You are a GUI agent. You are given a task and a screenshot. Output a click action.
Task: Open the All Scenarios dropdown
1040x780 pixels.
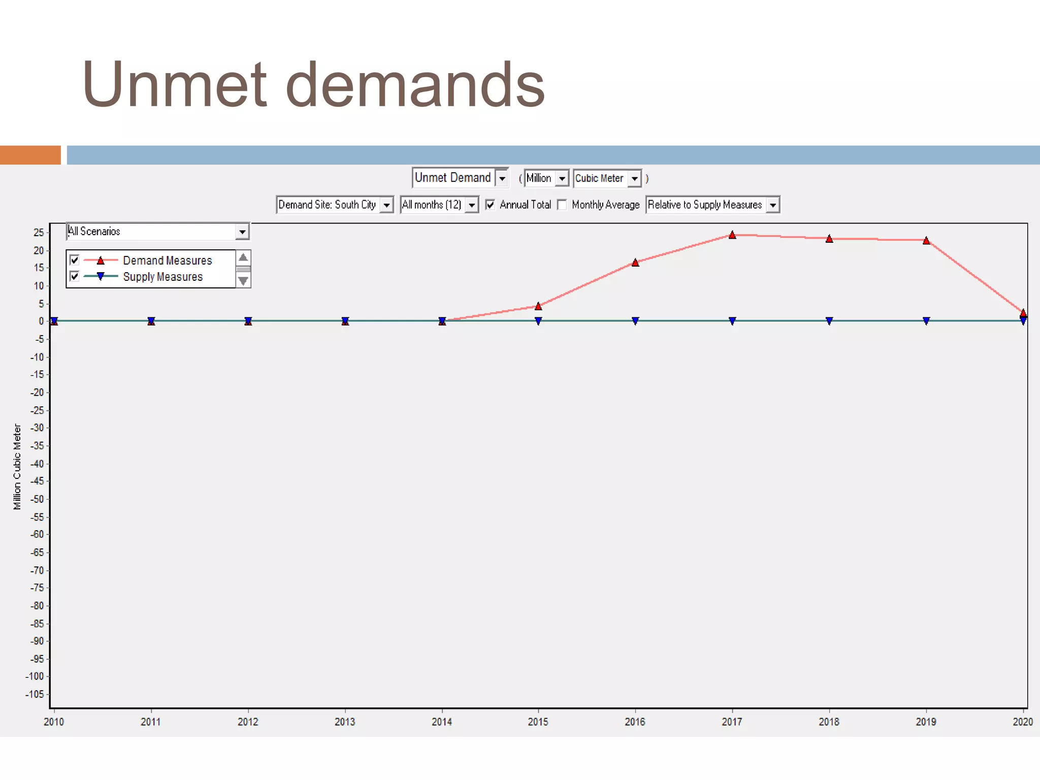242,232
